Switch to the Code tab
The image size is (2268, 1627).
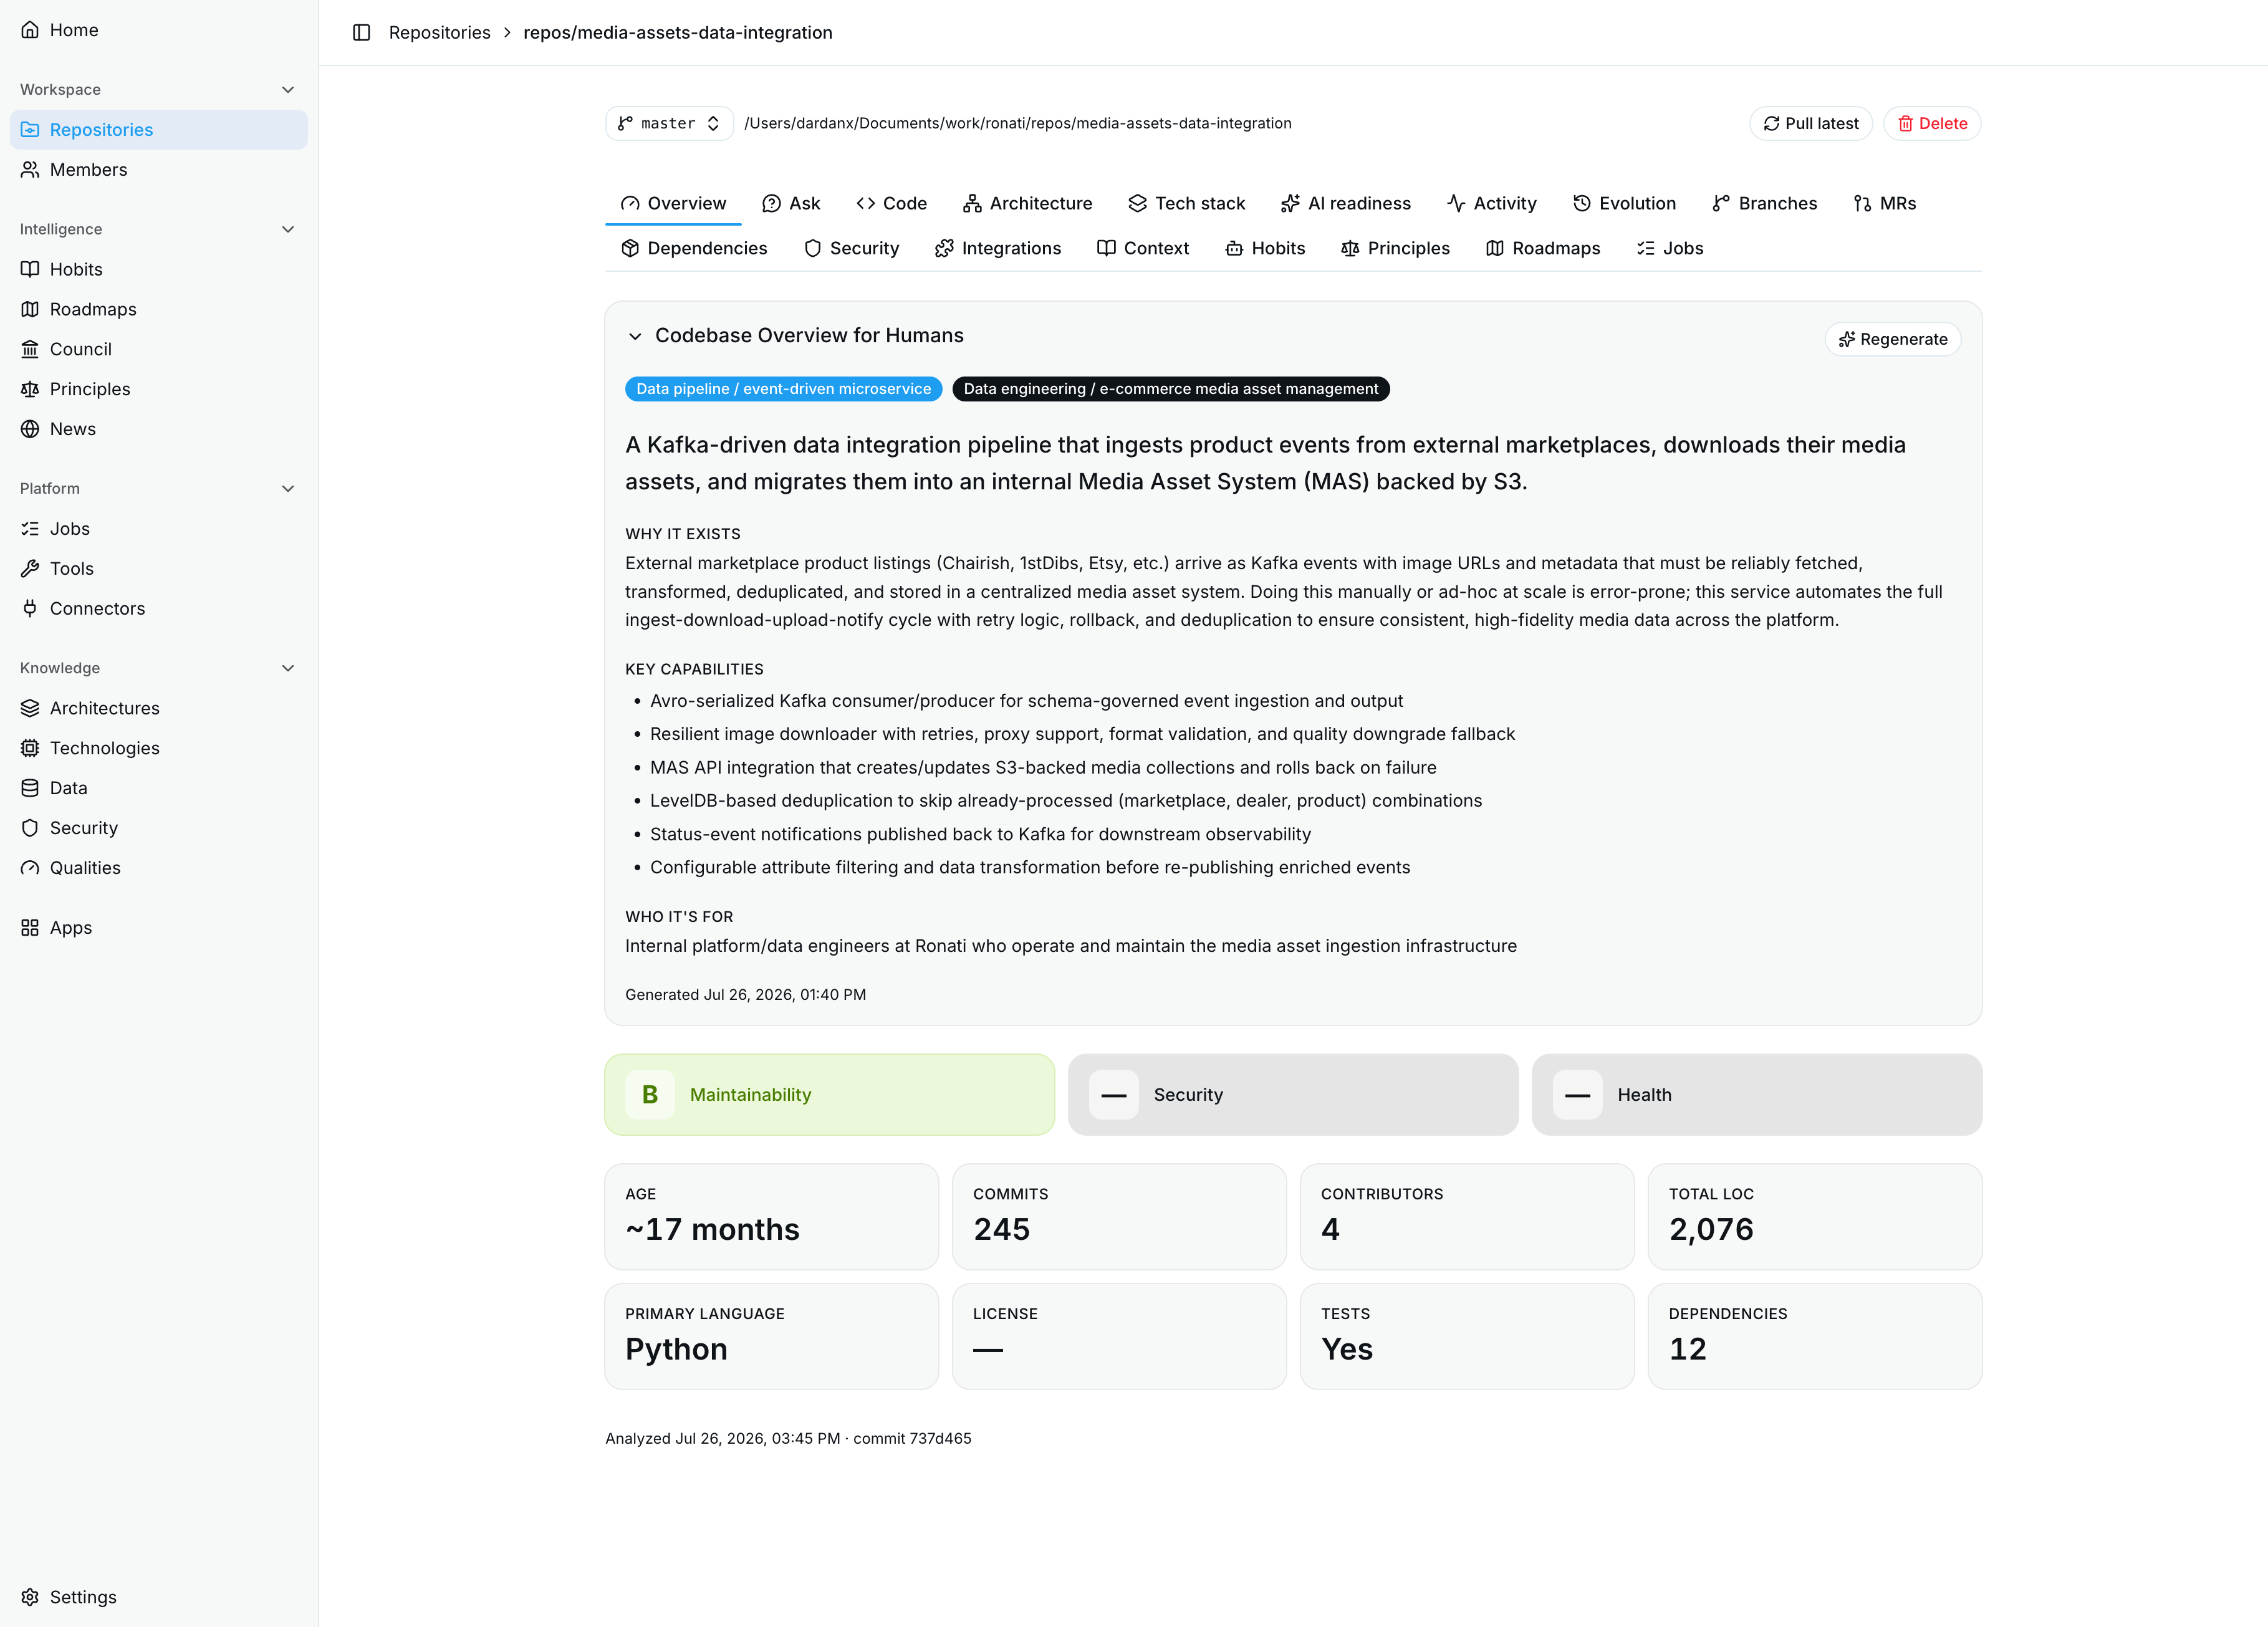[891, 203]
